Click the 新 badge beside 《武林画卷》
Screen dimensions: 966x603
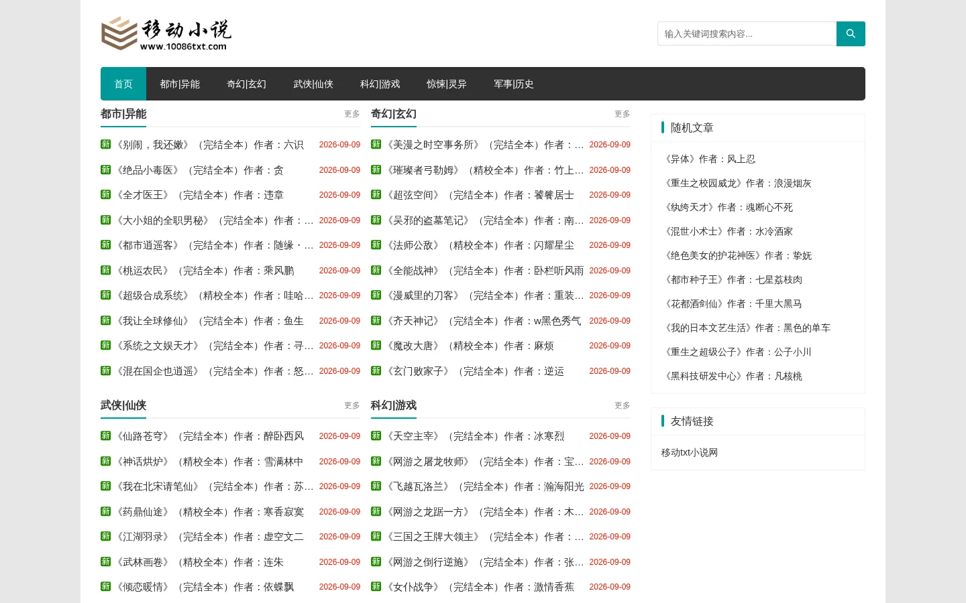pyautogui.click(x=106, y=561)
